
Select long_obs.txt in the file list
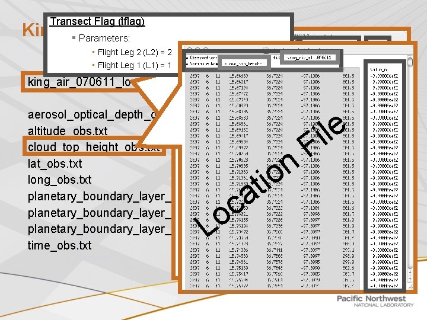59,180
